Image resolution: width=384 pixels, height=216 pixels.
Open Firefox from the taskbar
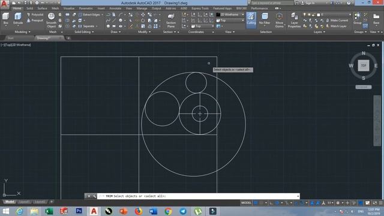pyautogui.click(x=139, y=211)
